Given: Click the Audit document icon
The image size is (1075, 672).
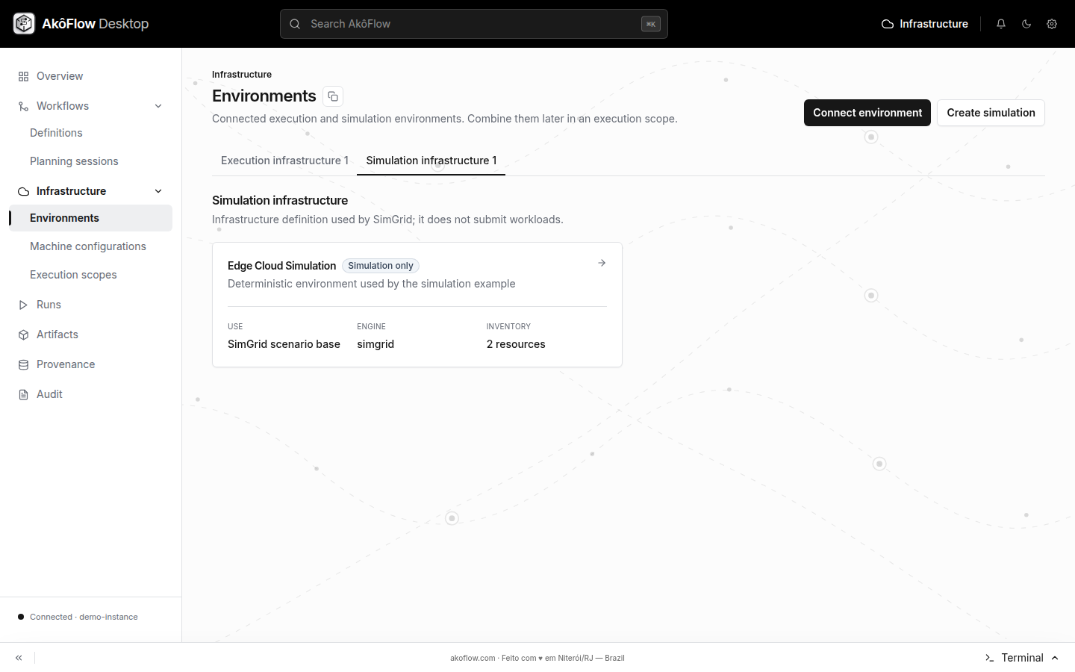Looking at the screenshot, I should [23, 394].
